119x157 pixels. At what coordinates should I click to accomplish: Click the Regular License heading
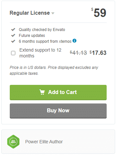point(30,13)
